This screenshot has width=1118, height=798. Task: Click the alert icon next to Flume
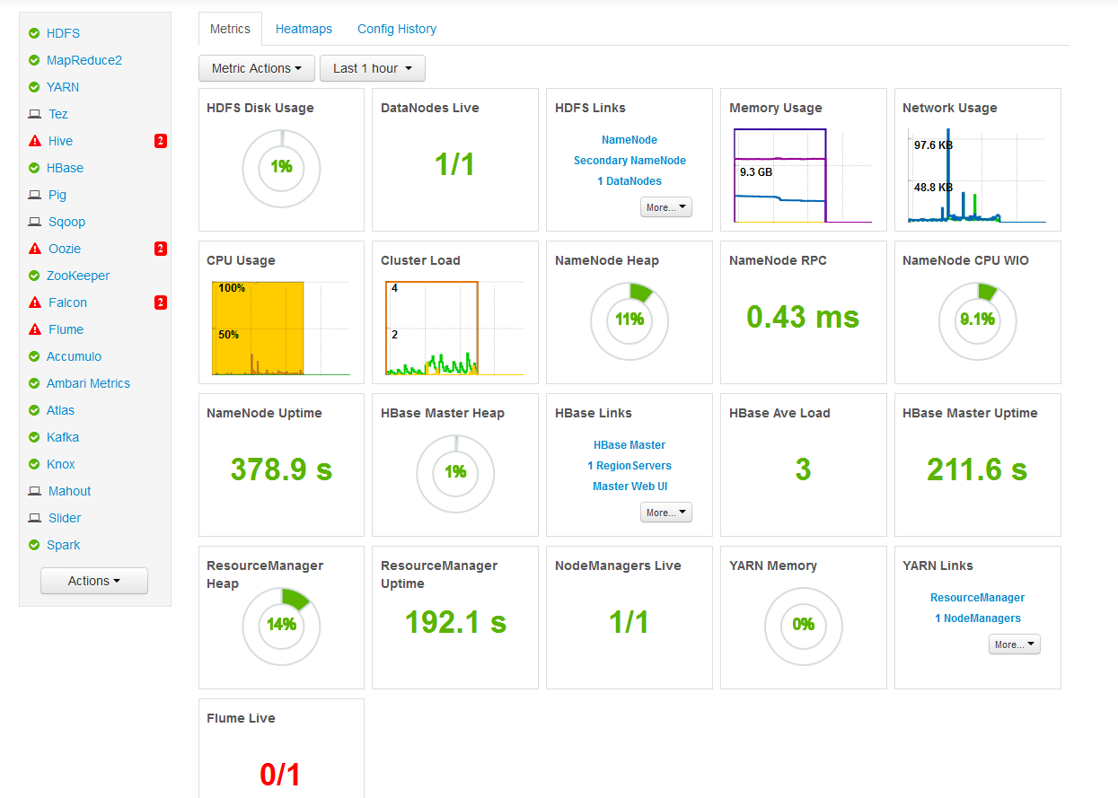(33, 329)
